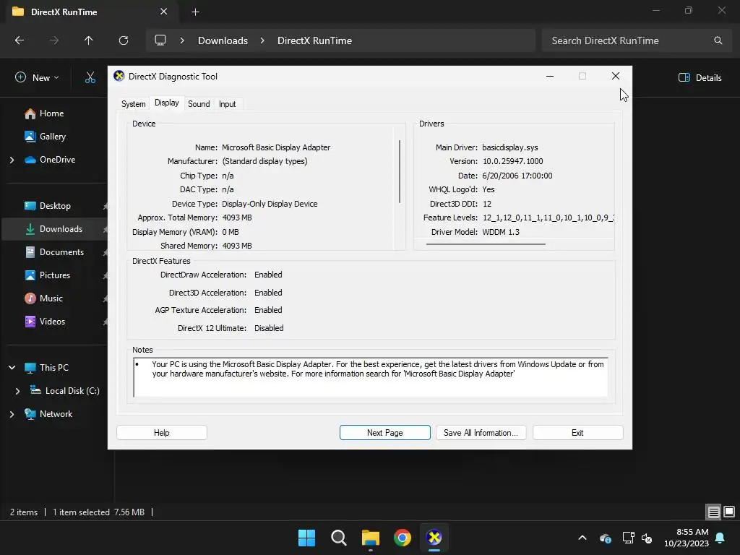Refresh the File Explorer folder
Viewport: 740px width, 555px height.
click(124, 40)
